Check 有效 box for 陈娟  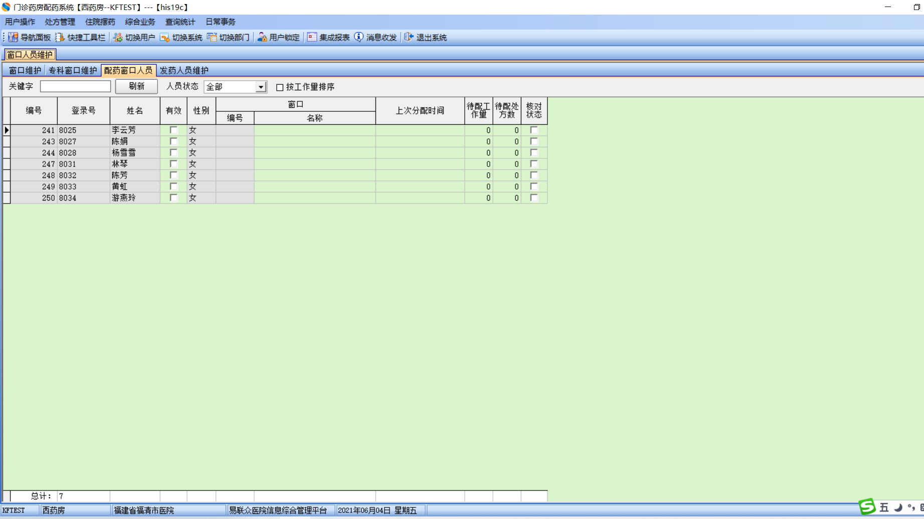pyautogui.click(x=173, y=141)
